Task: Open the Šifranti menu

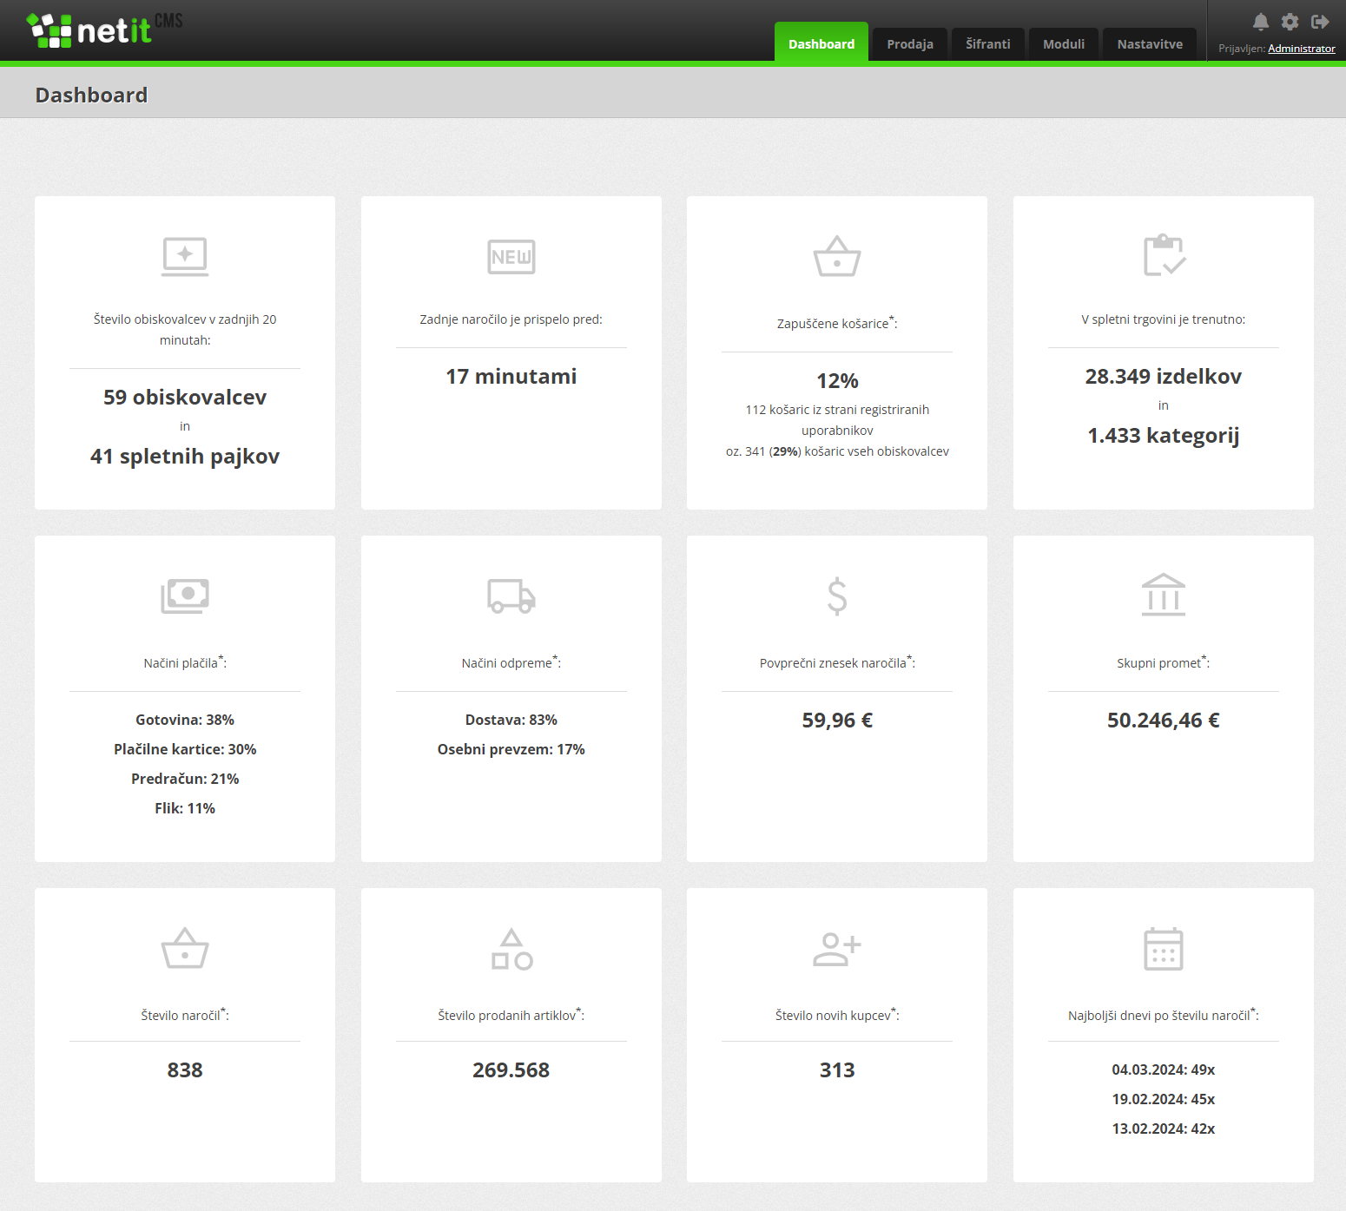Action: click(x=988, y=44)
